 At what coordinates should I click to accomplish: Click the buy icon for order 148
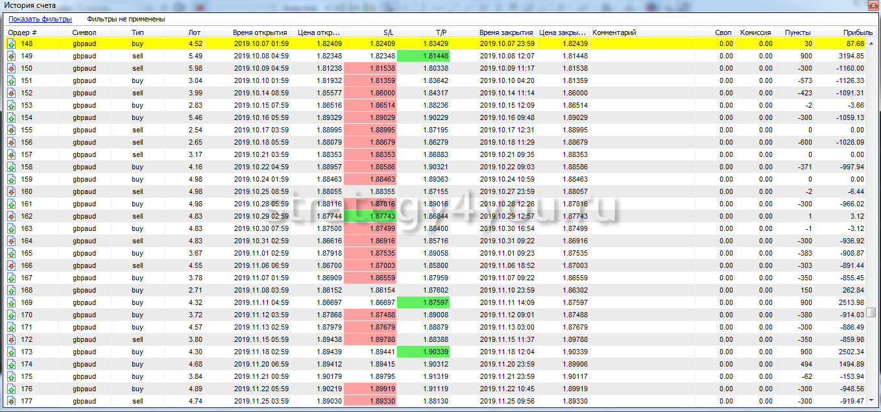(12, 43)
